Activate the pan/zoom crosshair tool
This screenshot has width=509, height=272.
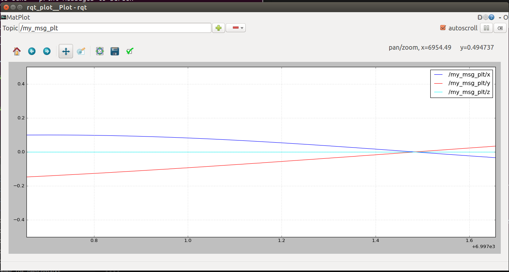tap(65, 51)
